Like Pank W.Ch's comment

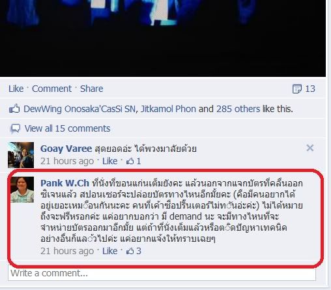[x=109, y=251]
